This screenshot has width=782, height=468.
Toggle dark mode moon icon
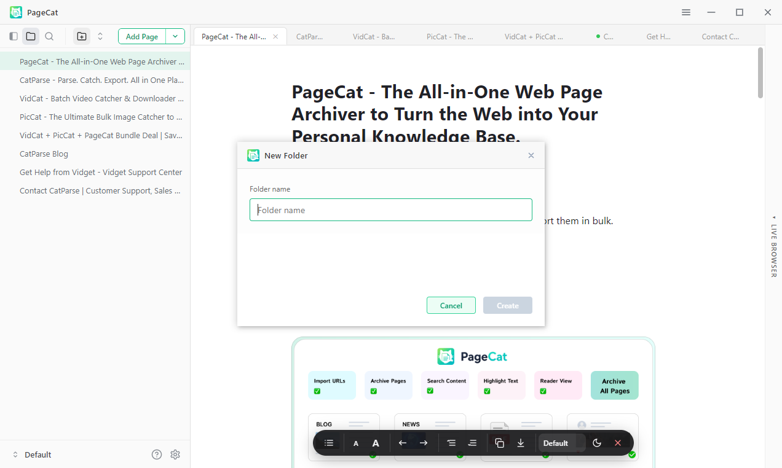pyautogui.click(x=597, y=443)
